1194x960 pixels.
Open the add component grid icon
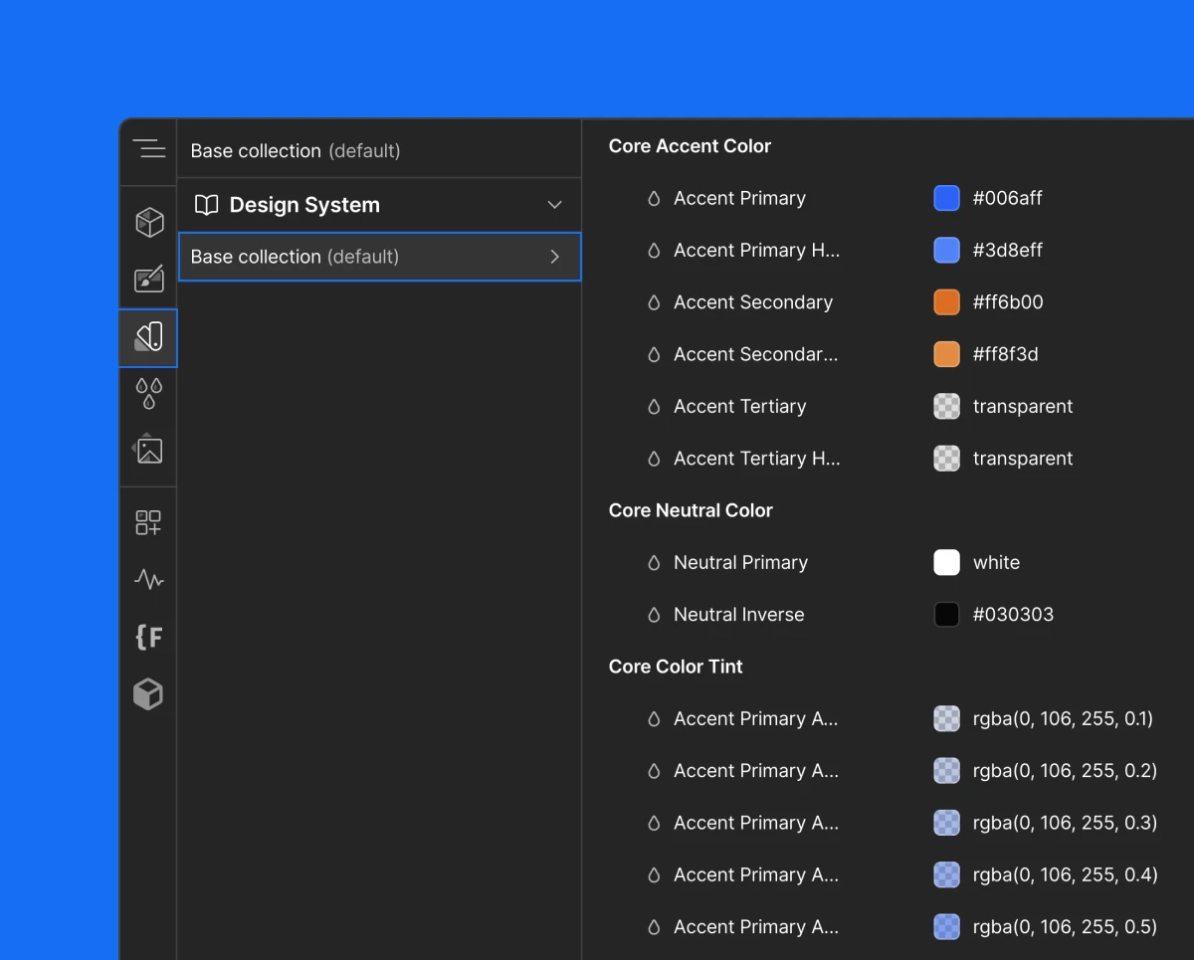coord(147,521)
